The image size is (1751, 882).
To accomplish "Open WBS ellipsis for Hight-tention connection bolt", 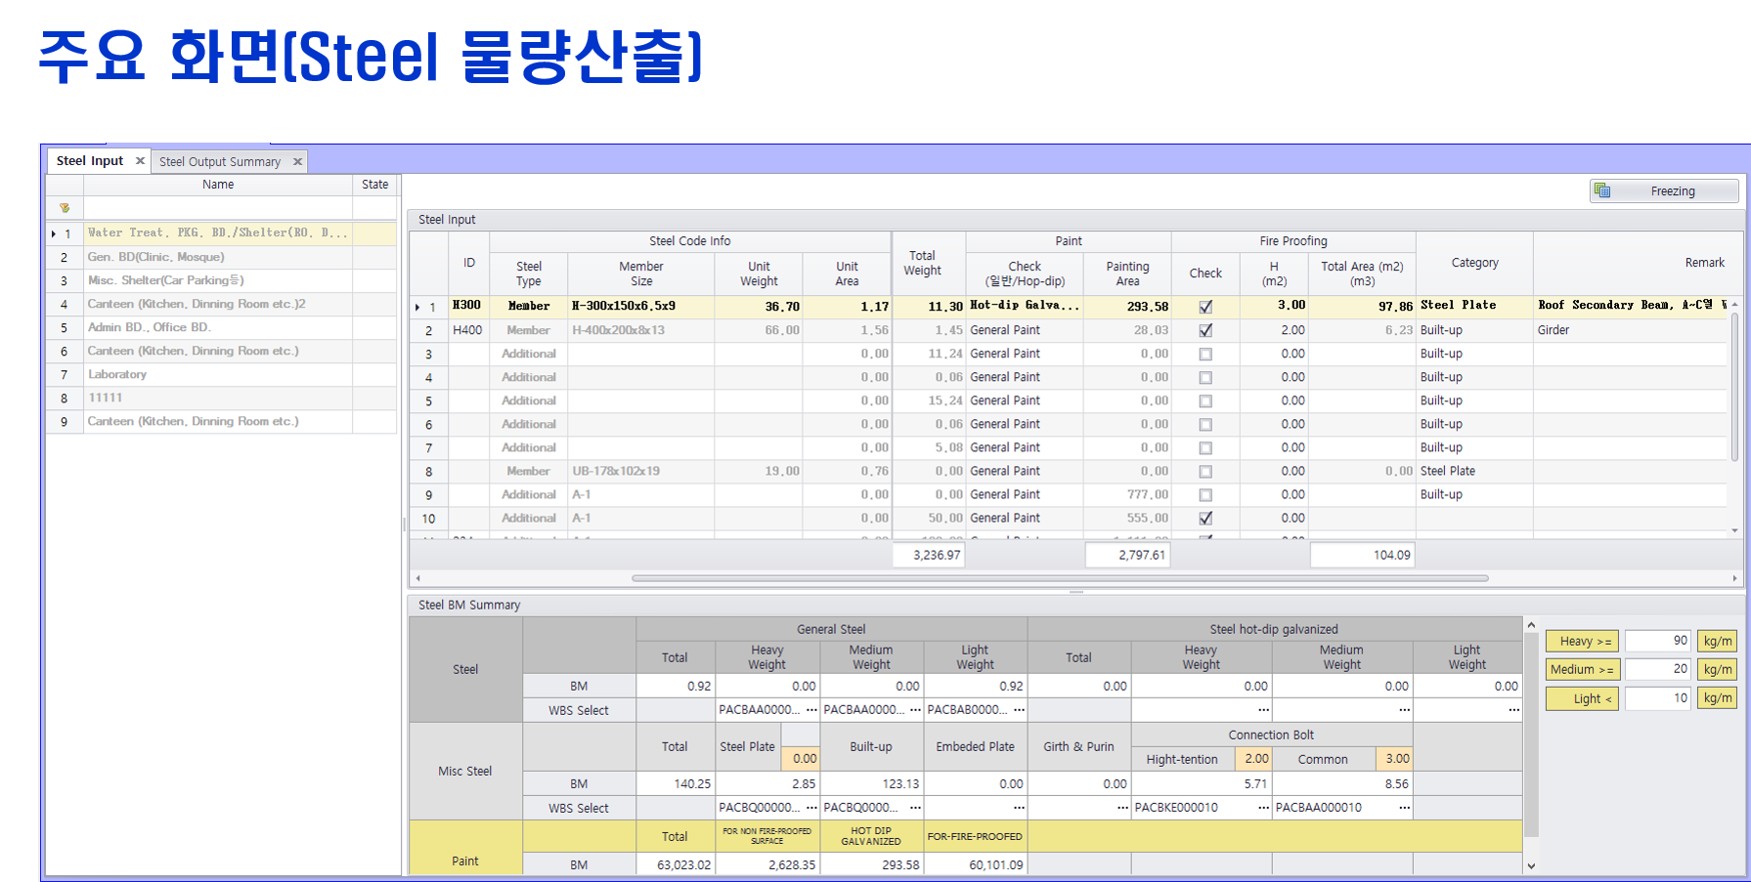I will (x=1263, y=808).
